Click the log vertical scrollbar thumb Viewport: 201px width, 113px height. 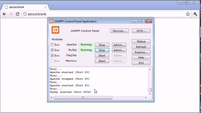(150, 90)
